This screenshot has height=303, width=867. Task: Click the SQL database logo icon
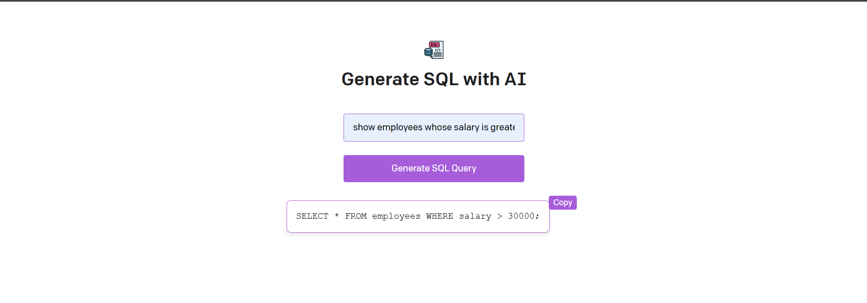(x=434, y=50)
